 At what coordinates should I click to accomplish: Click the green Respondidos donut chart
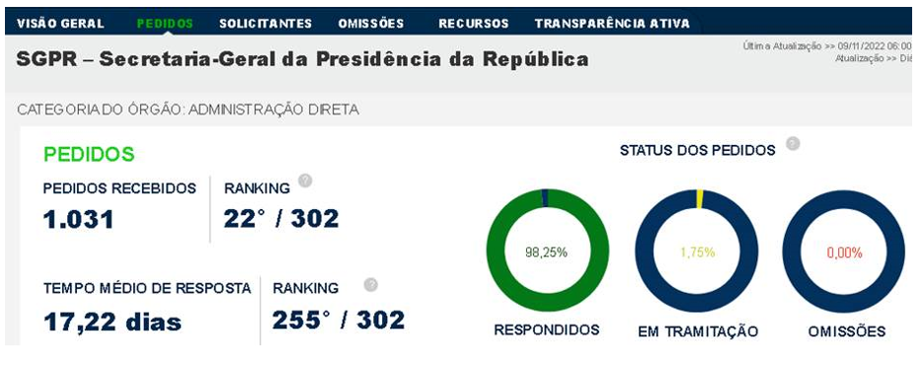coord(548,250)
